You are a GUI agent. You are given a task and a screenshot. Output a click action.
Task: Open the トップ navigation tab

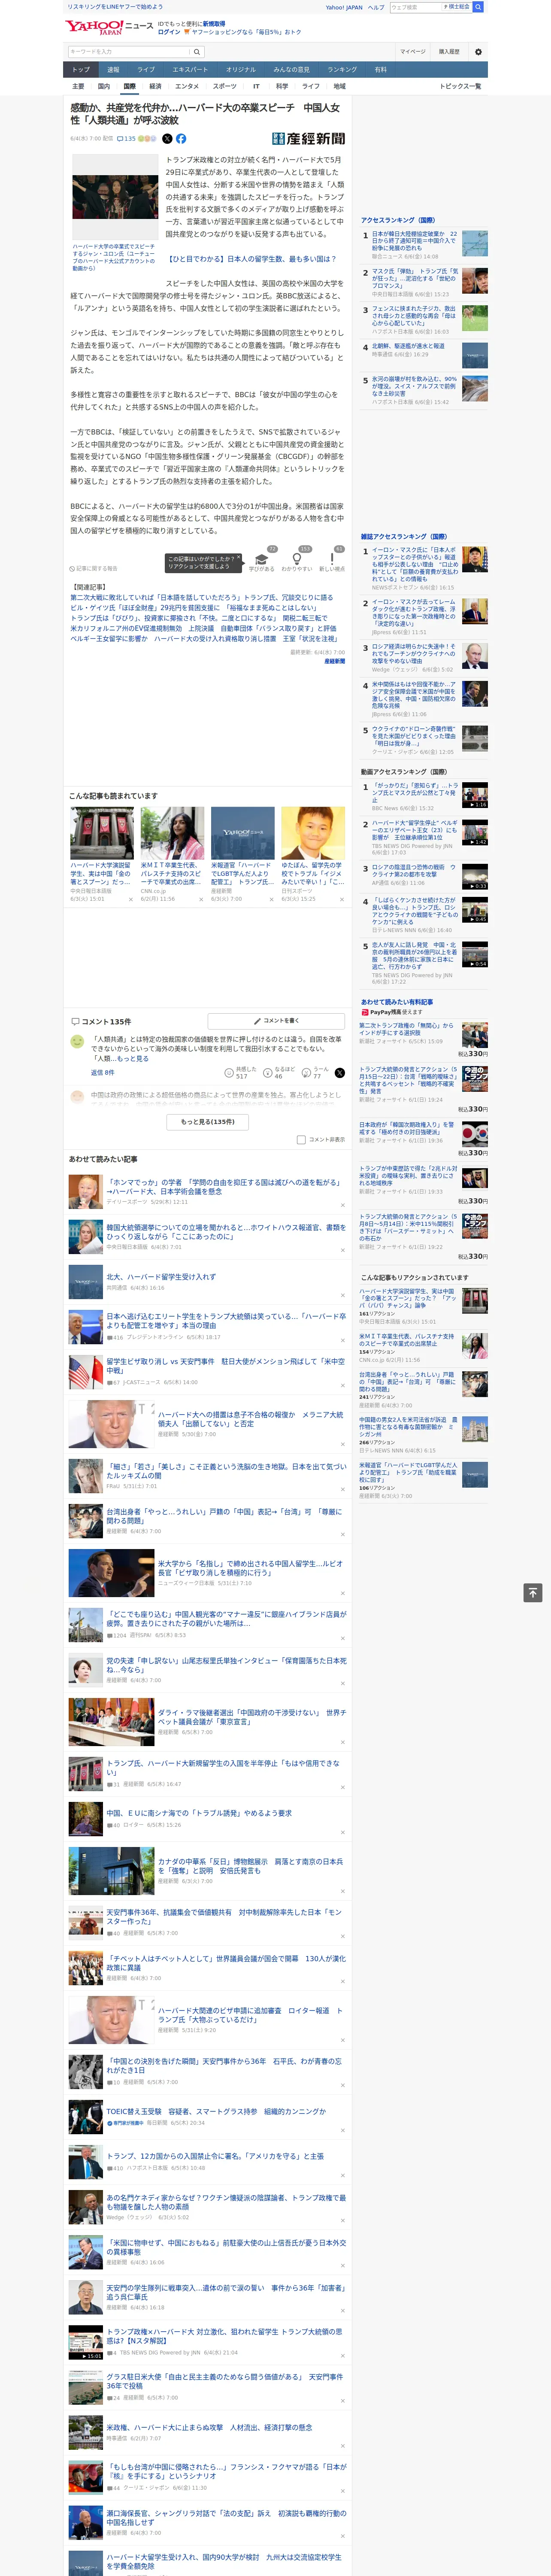click(x=81, y=70)
